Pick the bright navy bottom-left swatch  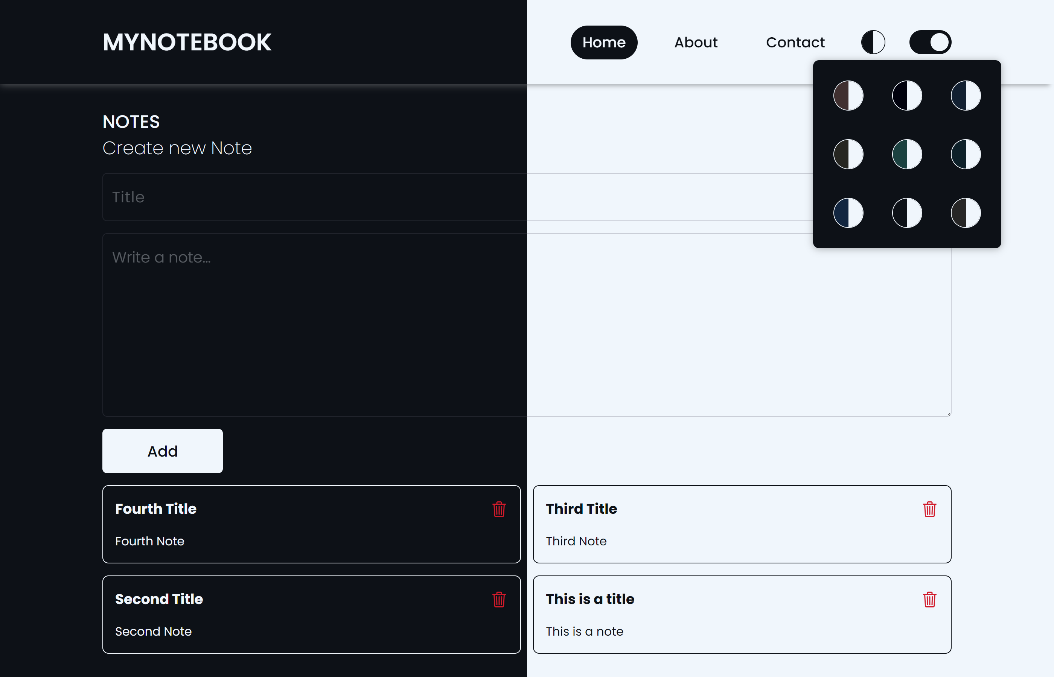(x=848, y=213)
